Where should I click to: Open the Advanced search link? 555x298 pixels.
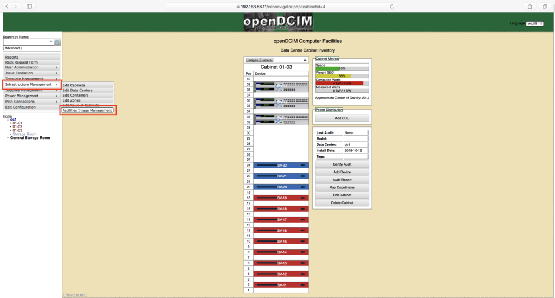click(12, 48)
